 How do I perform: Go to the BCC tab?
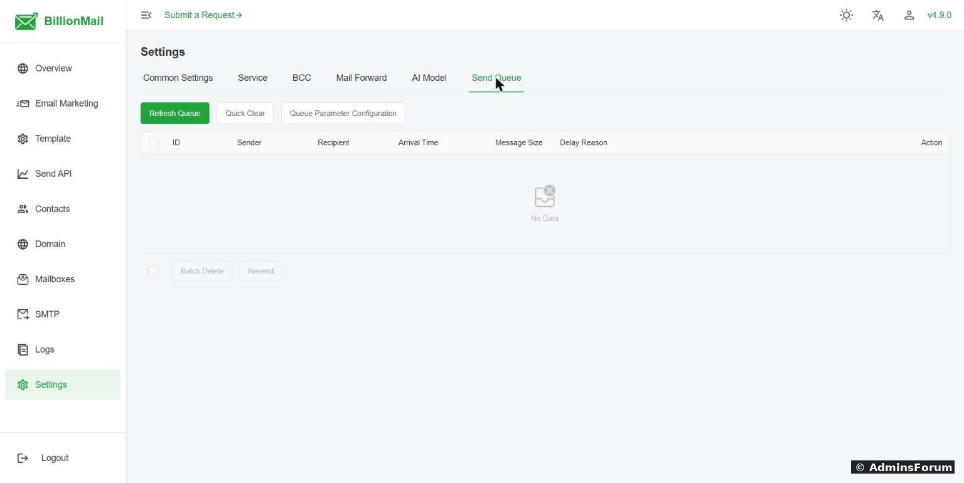click(x=302, y=78)
